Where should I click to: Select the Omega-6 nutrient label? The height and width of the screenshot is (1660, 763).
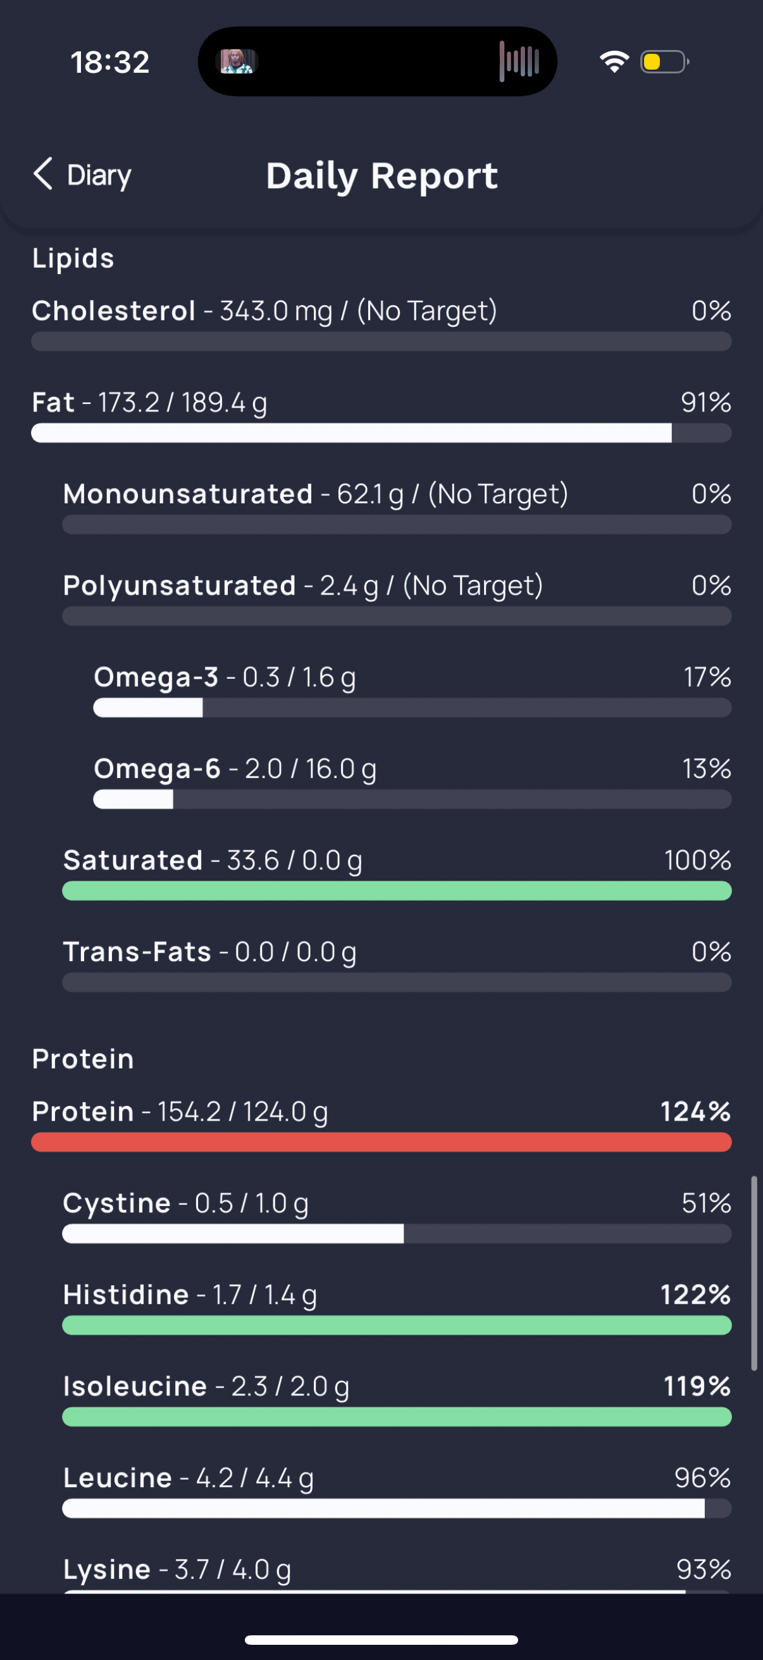[157, 769]
